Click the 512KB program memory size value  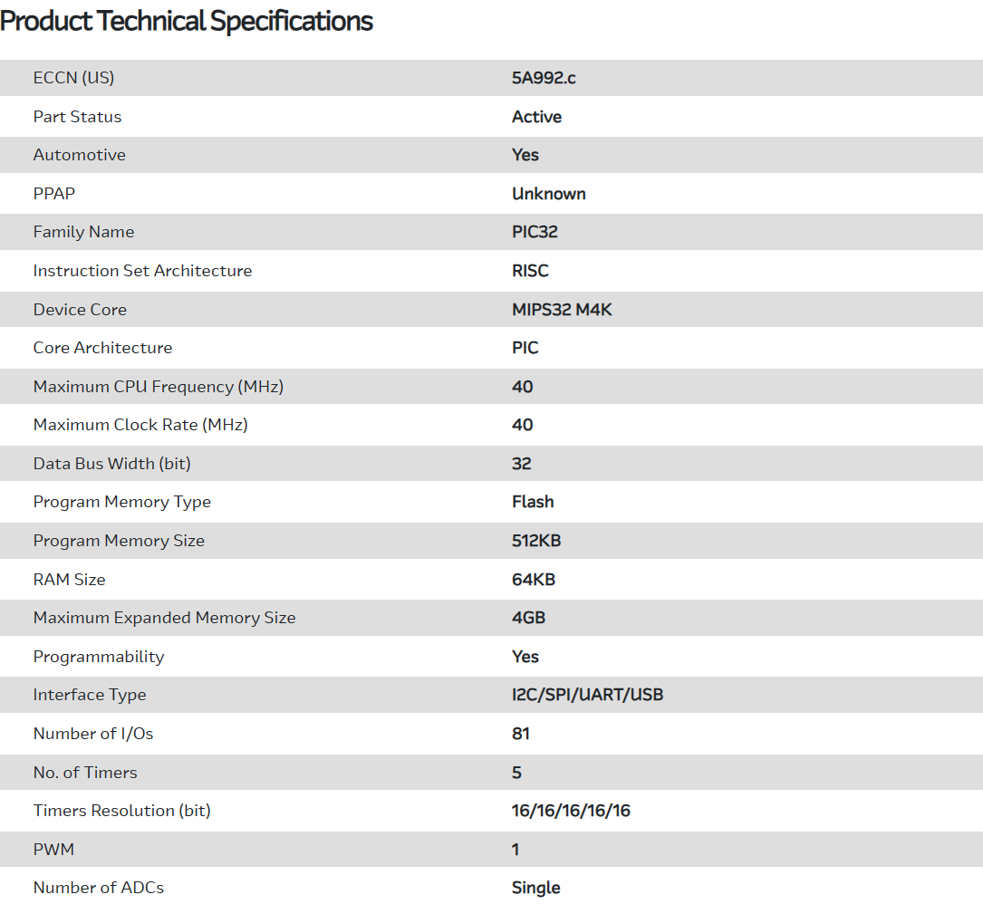point(536,541)
